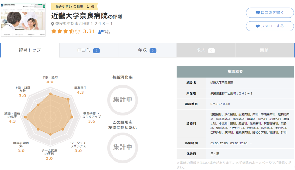Click the map pin icon beside address
Viewport: 295px width, 170px height.
(53, 24)
